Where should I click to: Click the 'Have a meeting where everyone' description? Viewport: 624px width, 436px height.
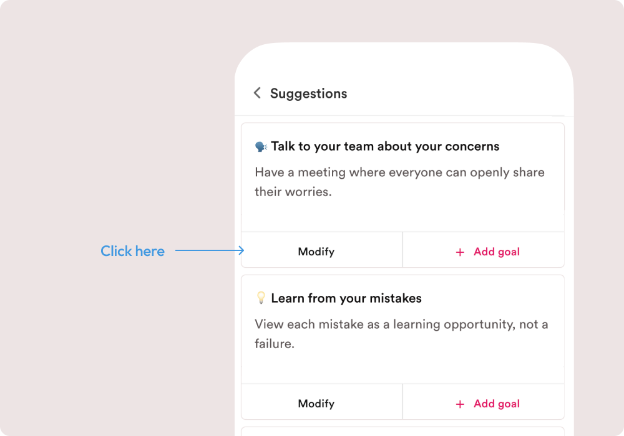(399, 182)
